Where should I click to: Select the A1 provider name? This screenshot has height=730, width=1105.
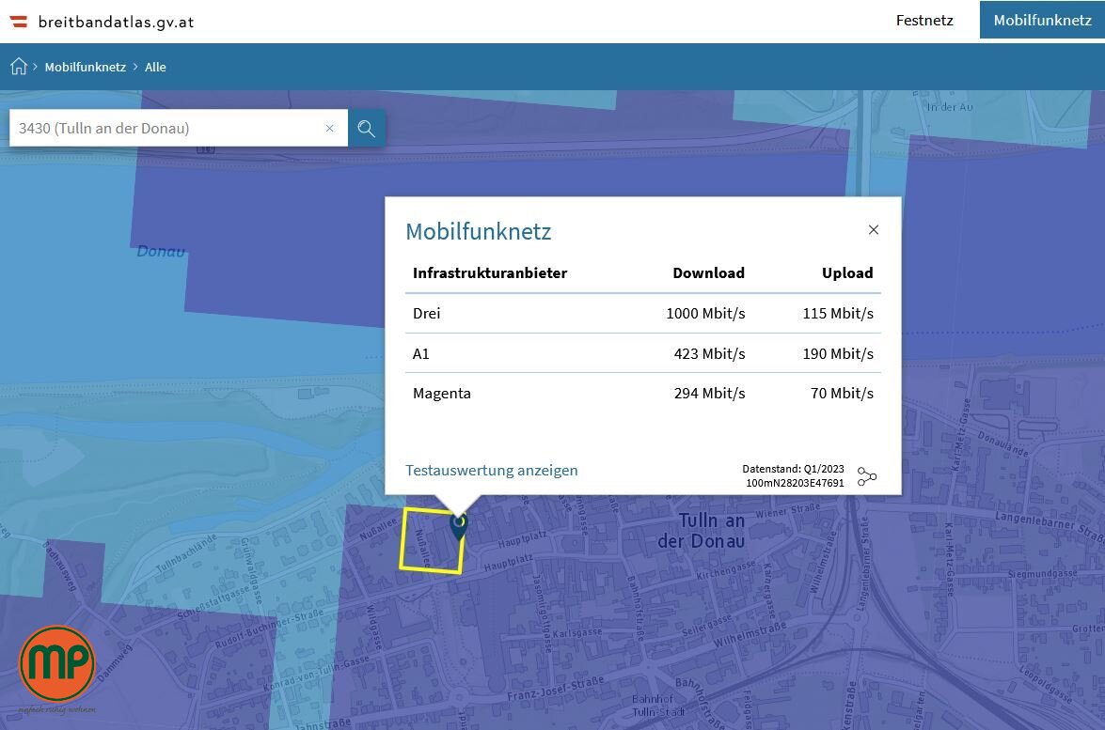(420, 353)
